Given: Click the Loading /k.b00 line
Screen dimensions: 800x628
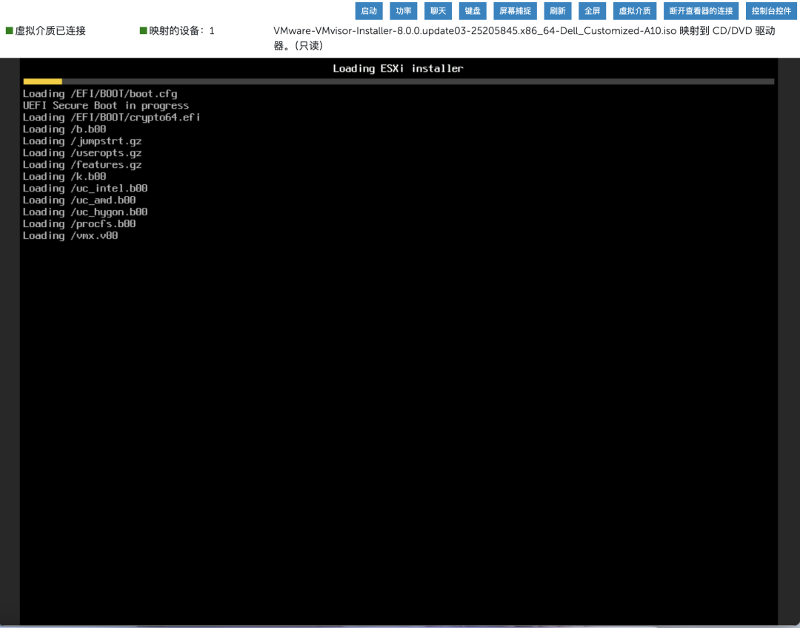Looking at the screenshot, I should [64, 176].
